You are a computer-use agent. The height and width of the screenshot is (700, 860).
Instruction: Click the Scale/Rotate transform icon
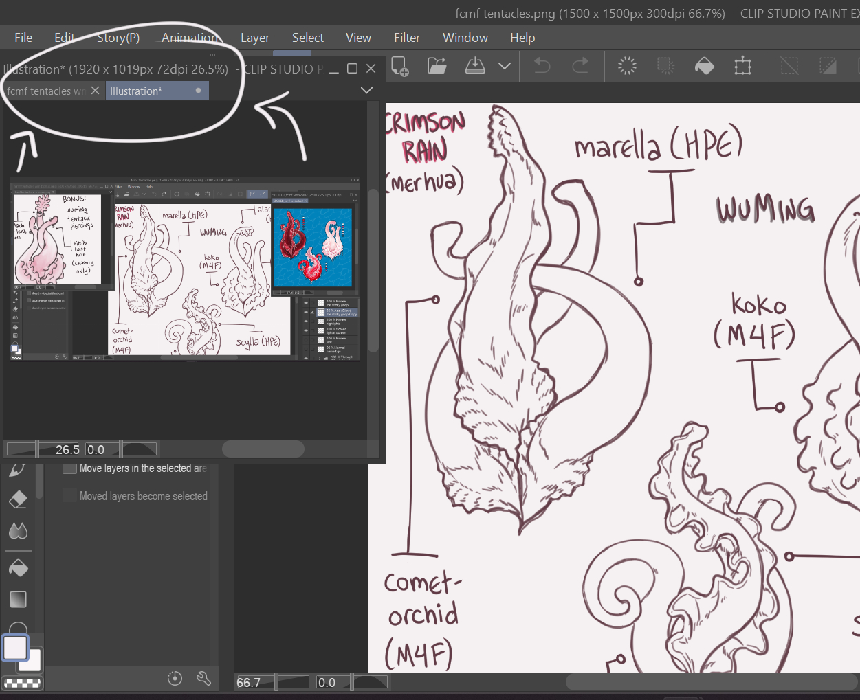coord(742,66)
